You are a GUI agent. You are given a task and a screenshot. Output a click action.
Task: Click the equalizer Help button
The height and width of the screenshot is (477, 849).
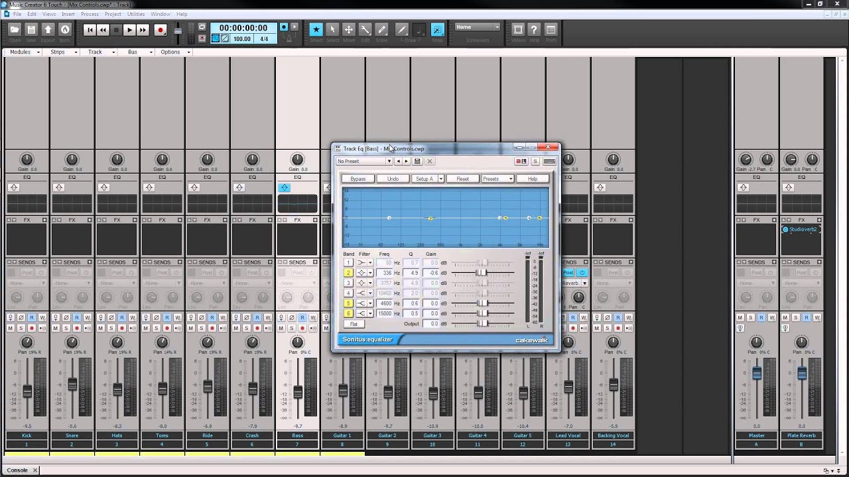pos(532,179)
